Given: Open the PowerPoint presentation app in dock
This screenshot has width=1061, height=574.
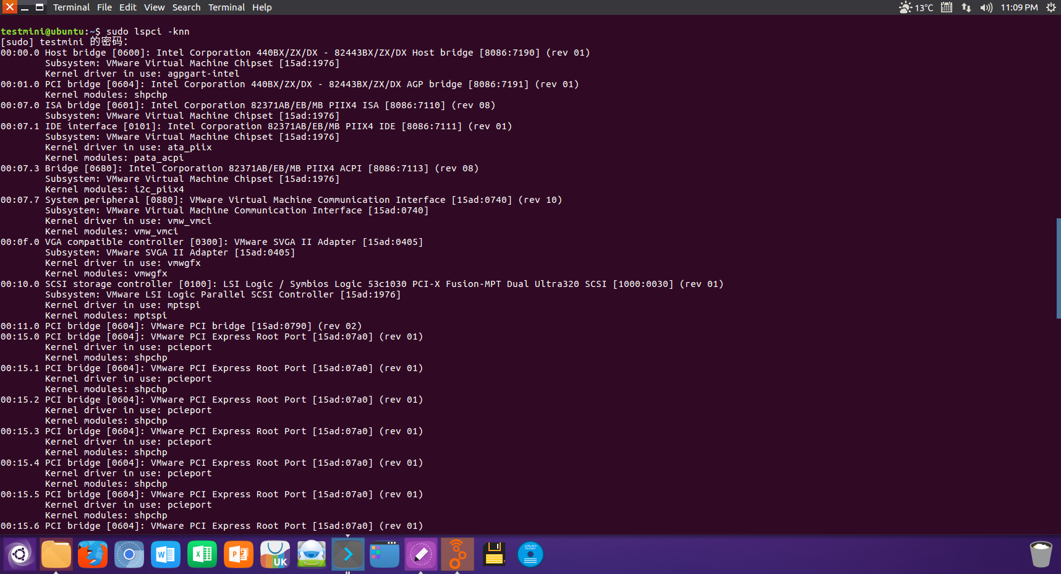Looking at the screenshot, I should tap(239, 554).
